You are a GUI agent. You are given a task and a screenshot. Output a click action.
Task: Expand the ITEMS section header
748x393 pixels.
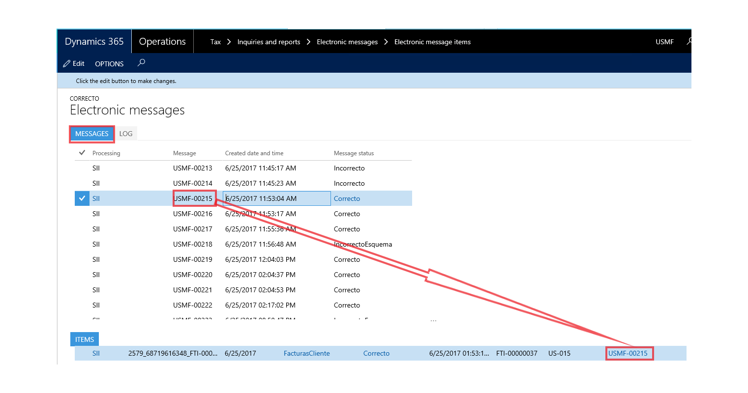tap(85, 339)
